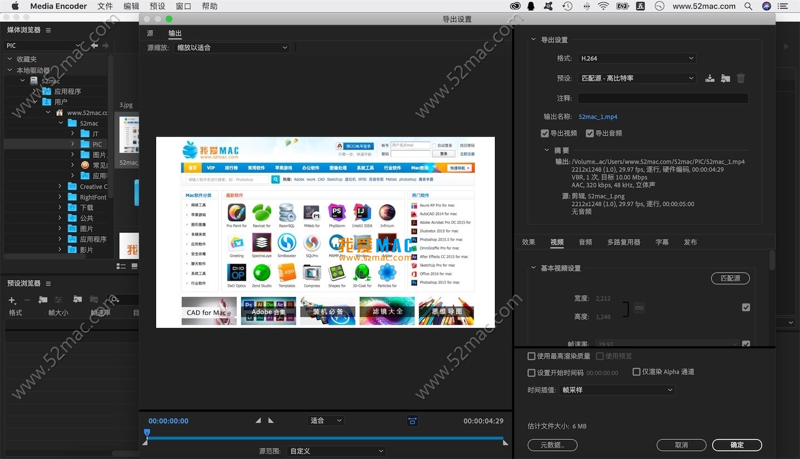
Task: Open the 效果 tab
Action: point(529,242)
